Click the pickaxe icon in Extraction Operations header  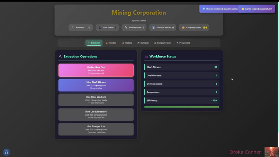click(61, 56)
